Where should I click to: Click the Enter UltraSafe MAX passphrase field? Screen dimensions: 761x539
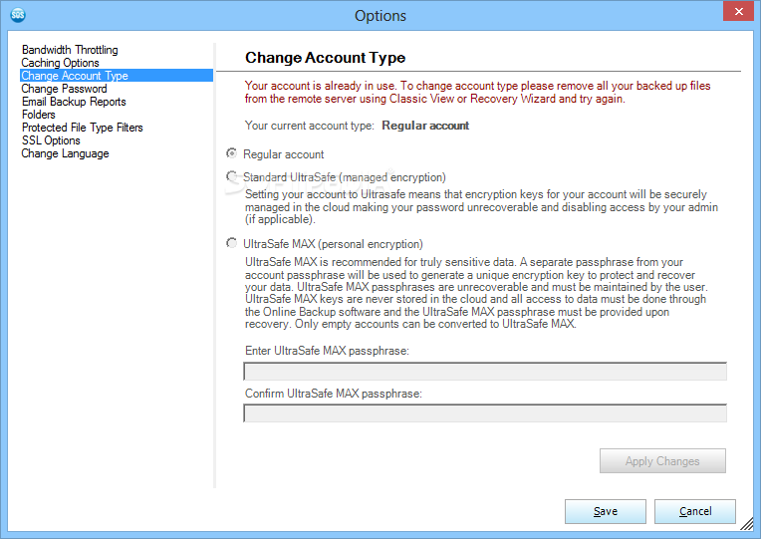(485, 372)
